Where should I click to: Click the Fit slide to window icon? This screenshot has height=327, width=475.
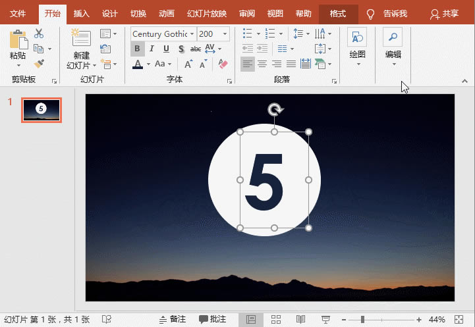tap(460, 319)
